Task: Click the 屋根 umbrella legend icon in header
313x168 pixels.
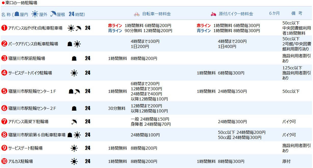Action: [x=54, y=14]
